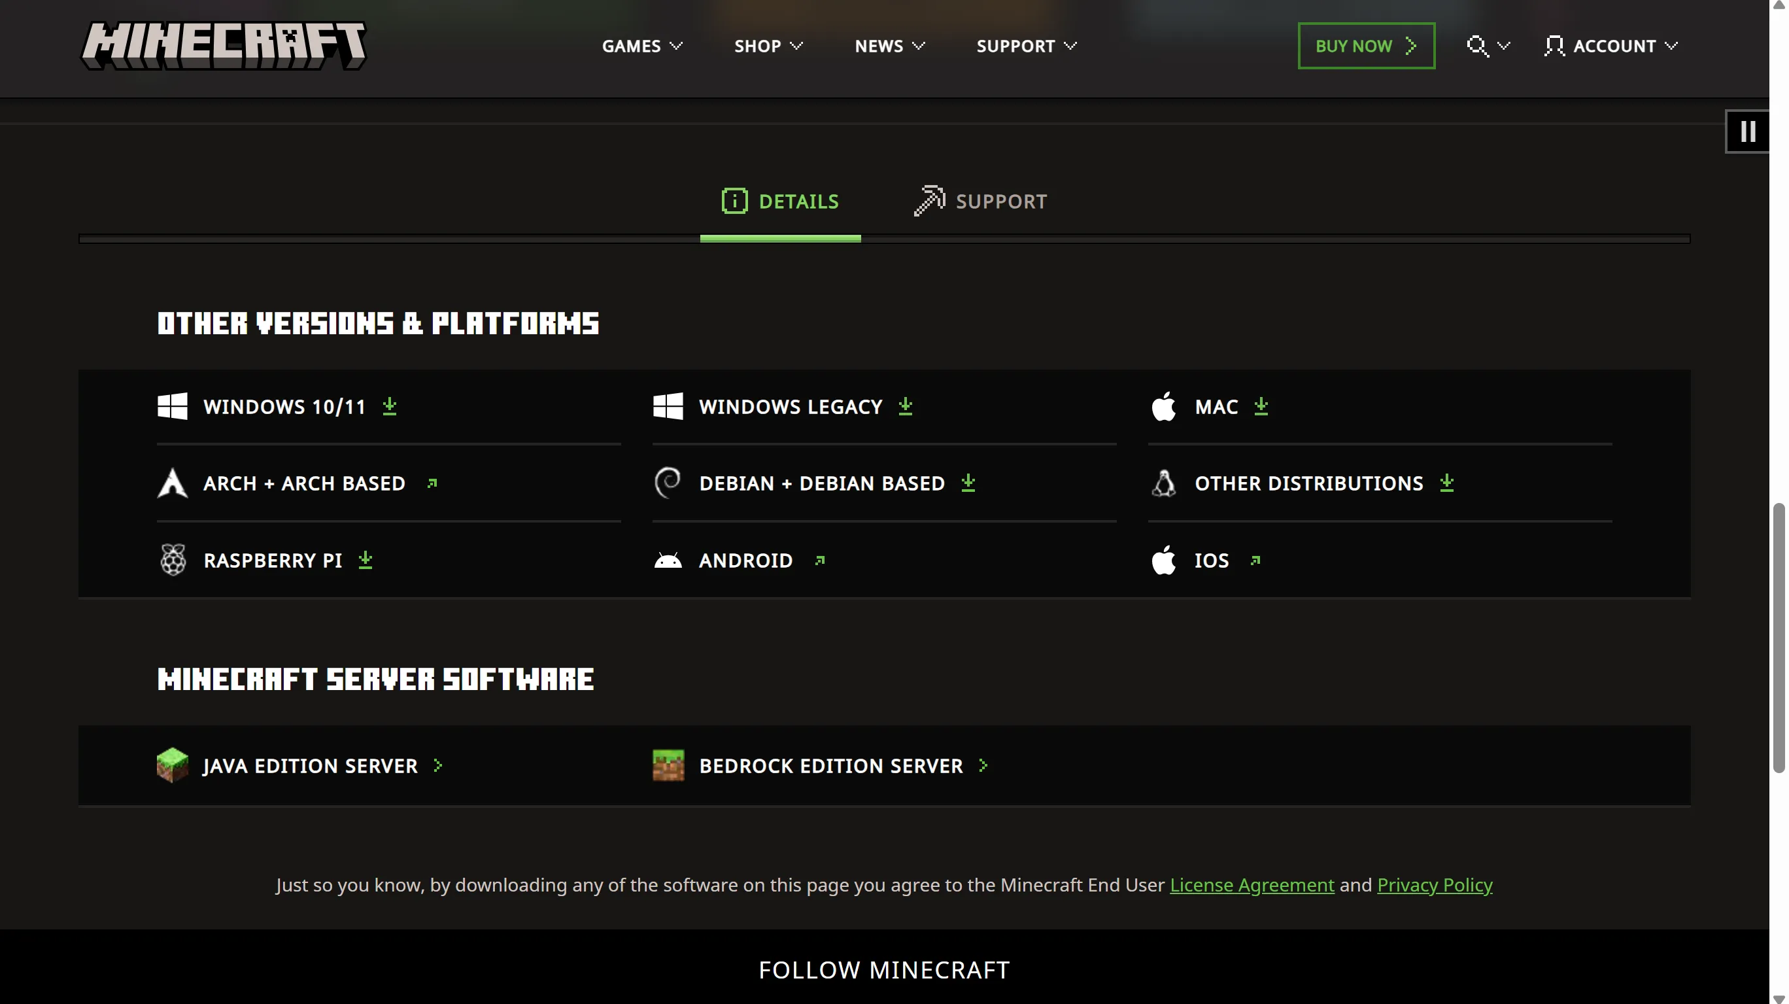
Task: Open Java Edition Server link
Action: 300,766
